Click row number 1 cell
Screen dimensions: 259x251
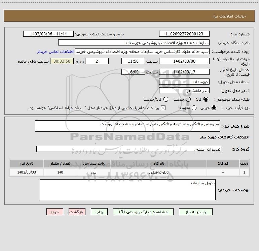244,172
